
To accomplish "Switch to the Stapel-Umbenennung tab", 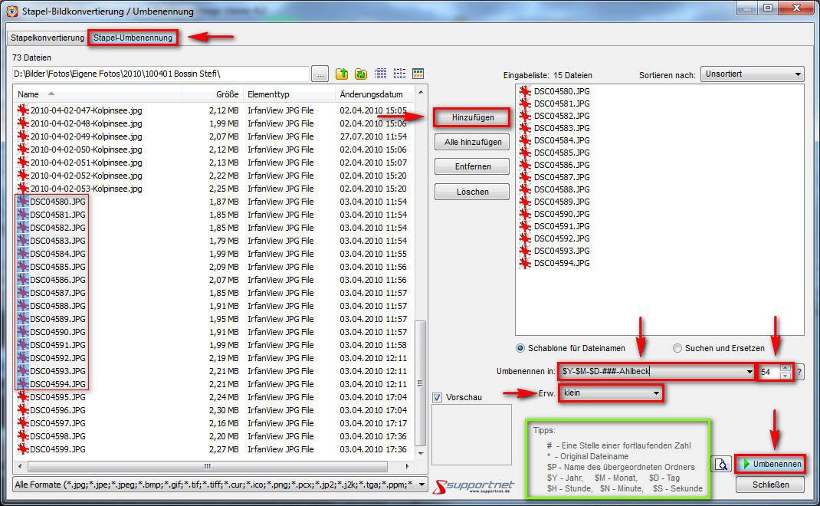I will click(x=133, y=38).
